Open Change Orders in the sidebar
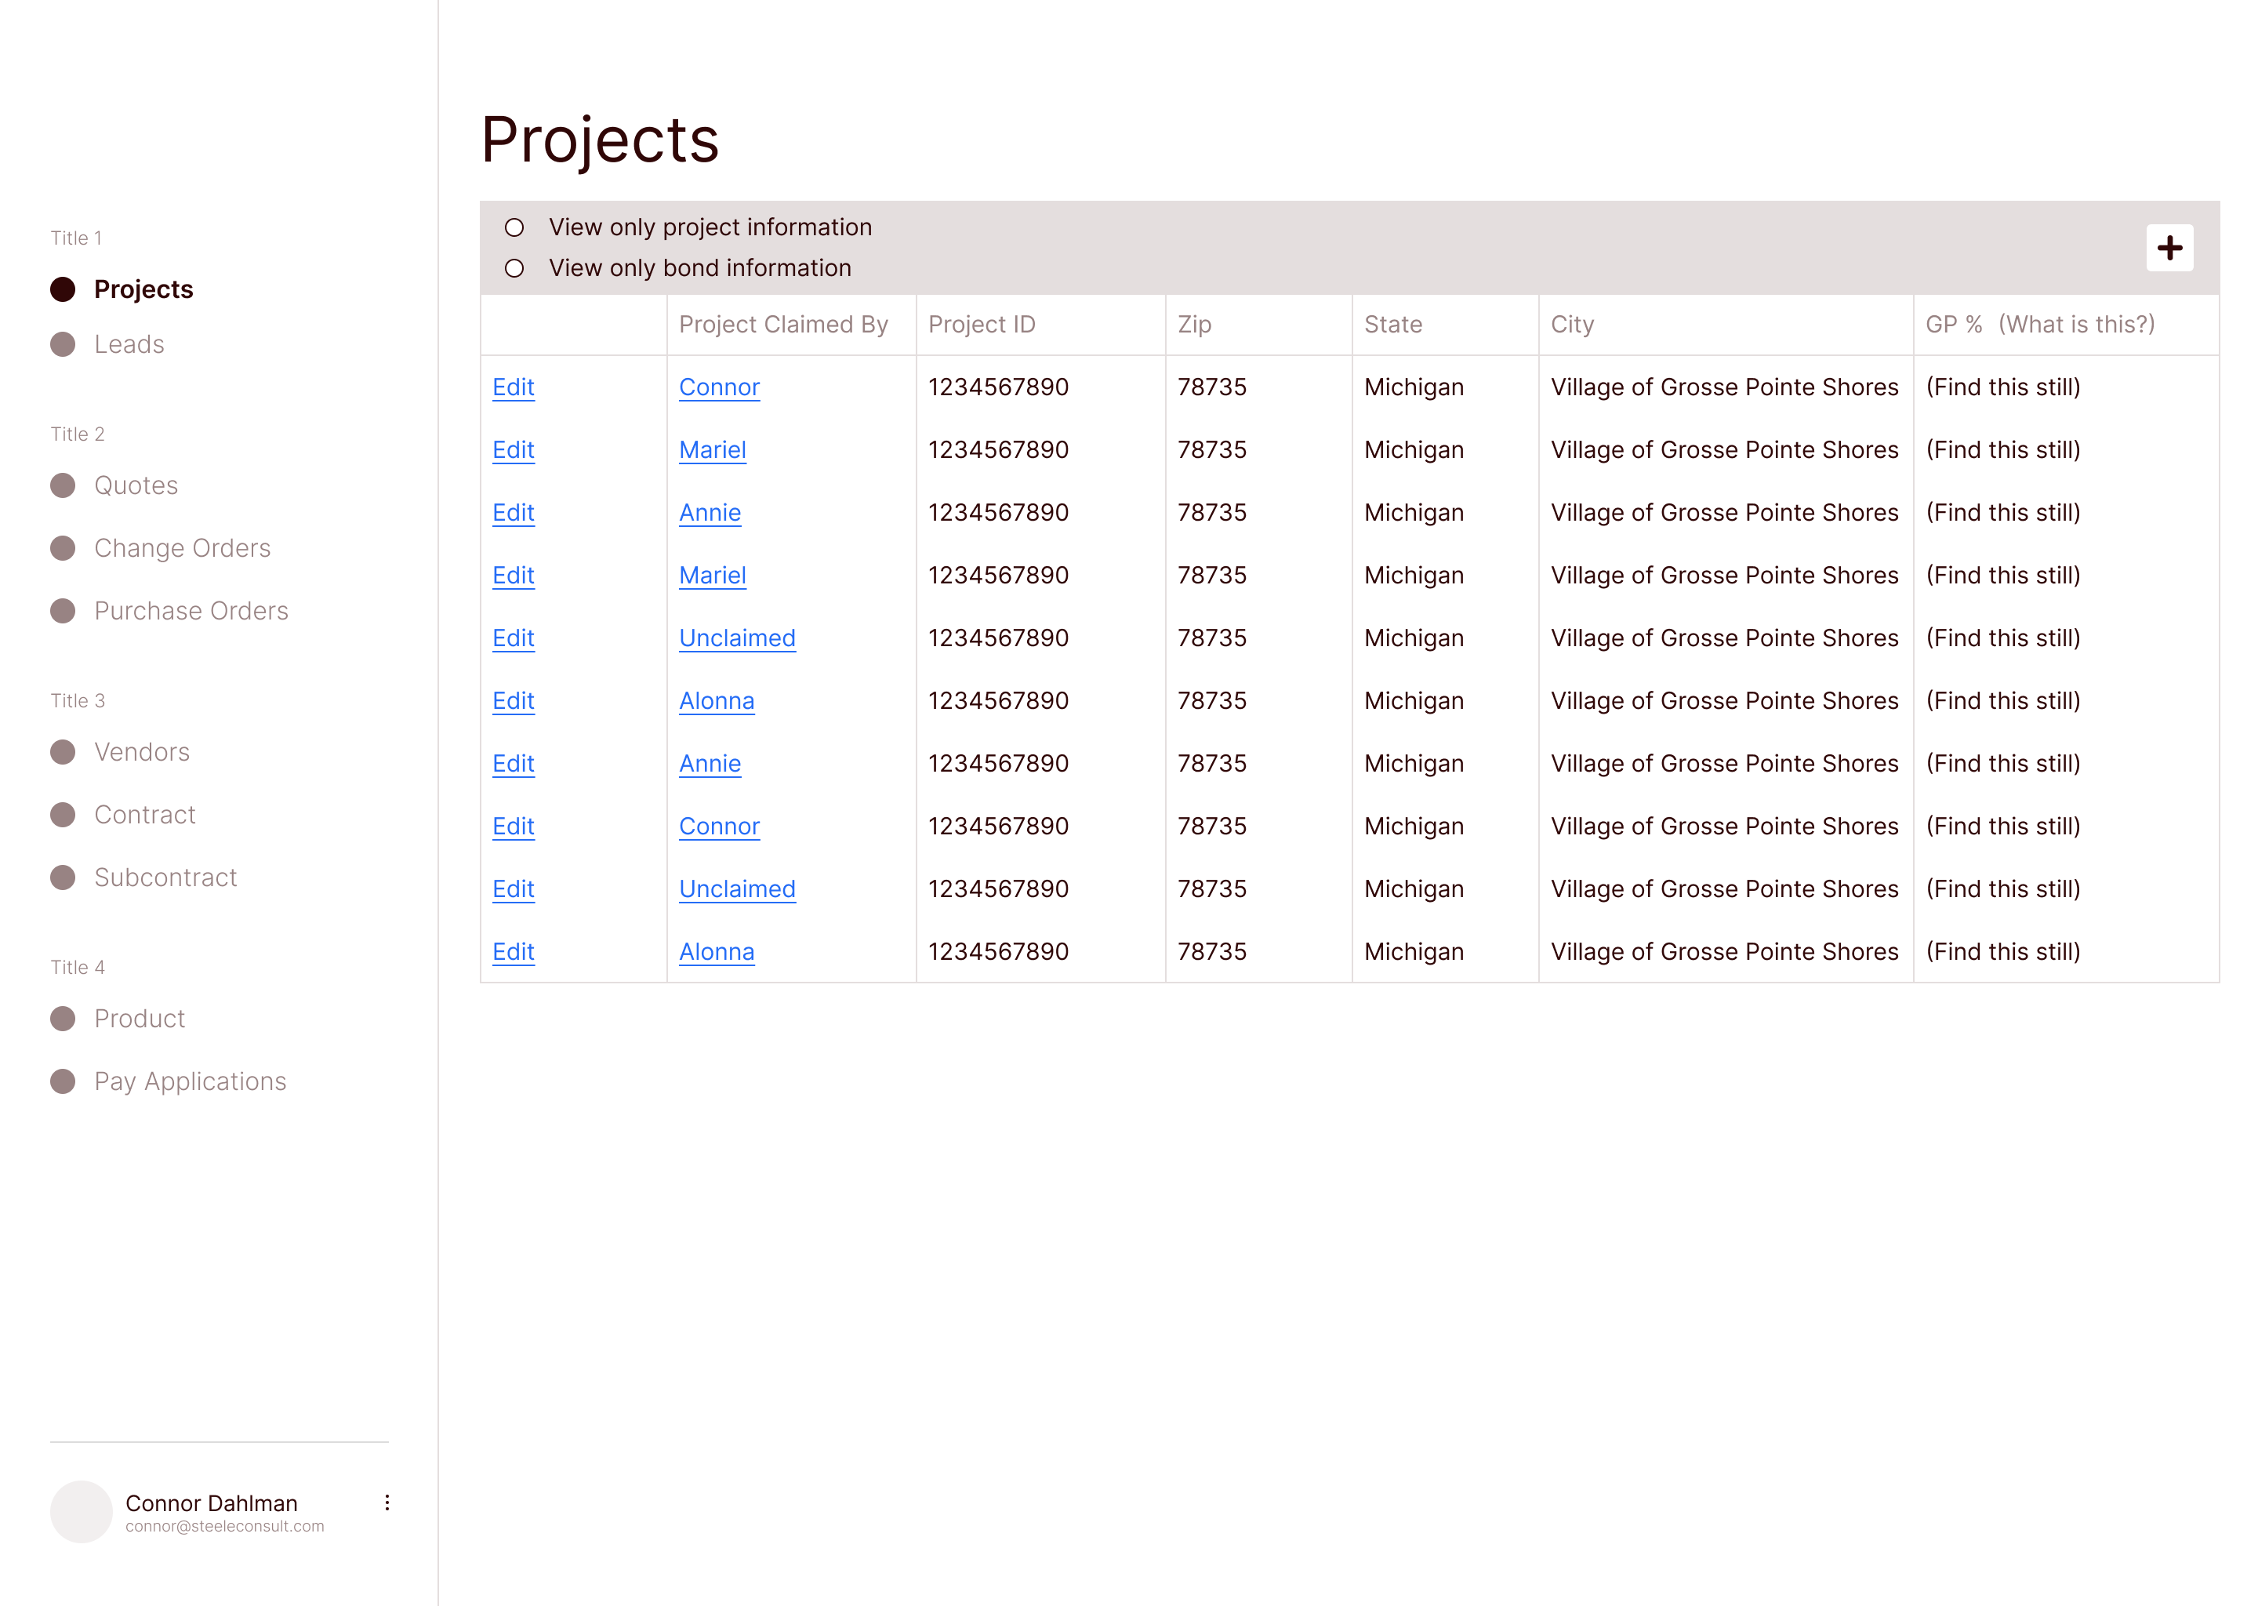The height and width of the screenshot is (1606, 2258). [x=182, y=548]
